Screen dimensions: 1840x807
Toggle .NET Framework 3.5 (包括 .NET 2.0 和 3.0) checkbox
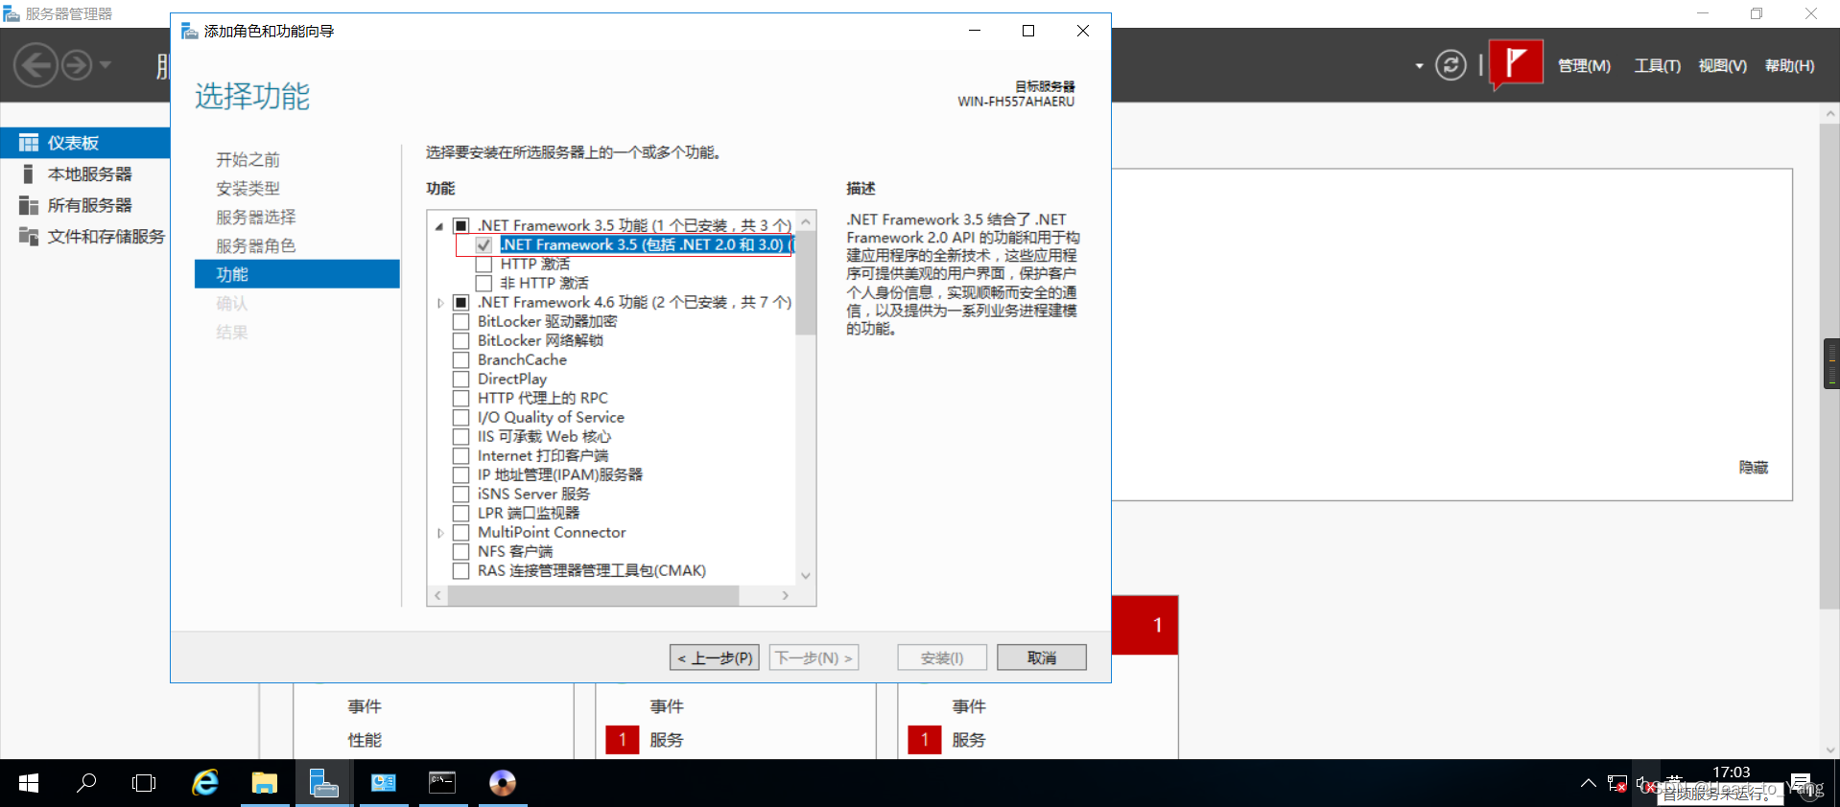(x=484, y=244)
